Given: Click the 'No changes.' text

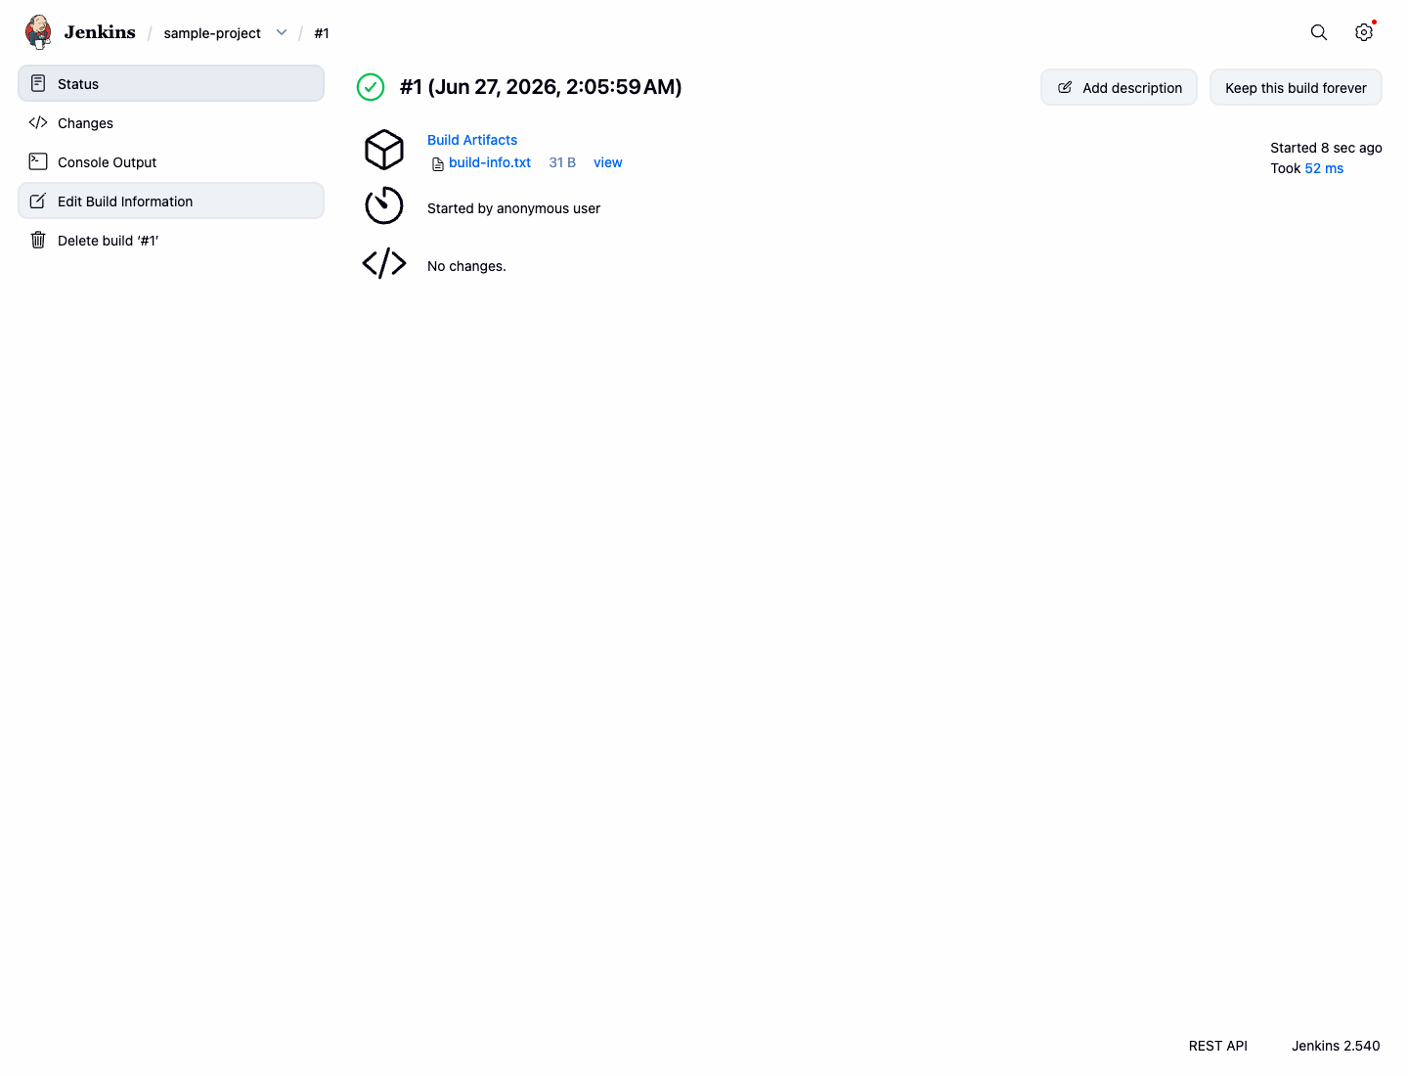Looking at the screenshot, I should pyautogui.click(x=466, y=266).
